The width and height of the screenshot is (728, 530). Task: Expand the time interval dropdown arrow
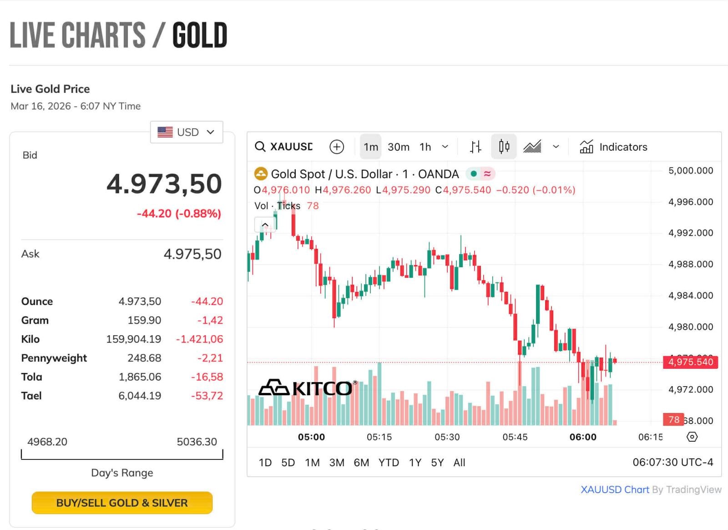click(445, 147)
